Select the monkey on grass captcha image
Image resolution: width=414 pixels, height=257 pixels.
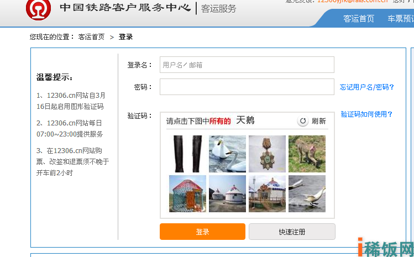coord(307,154)
